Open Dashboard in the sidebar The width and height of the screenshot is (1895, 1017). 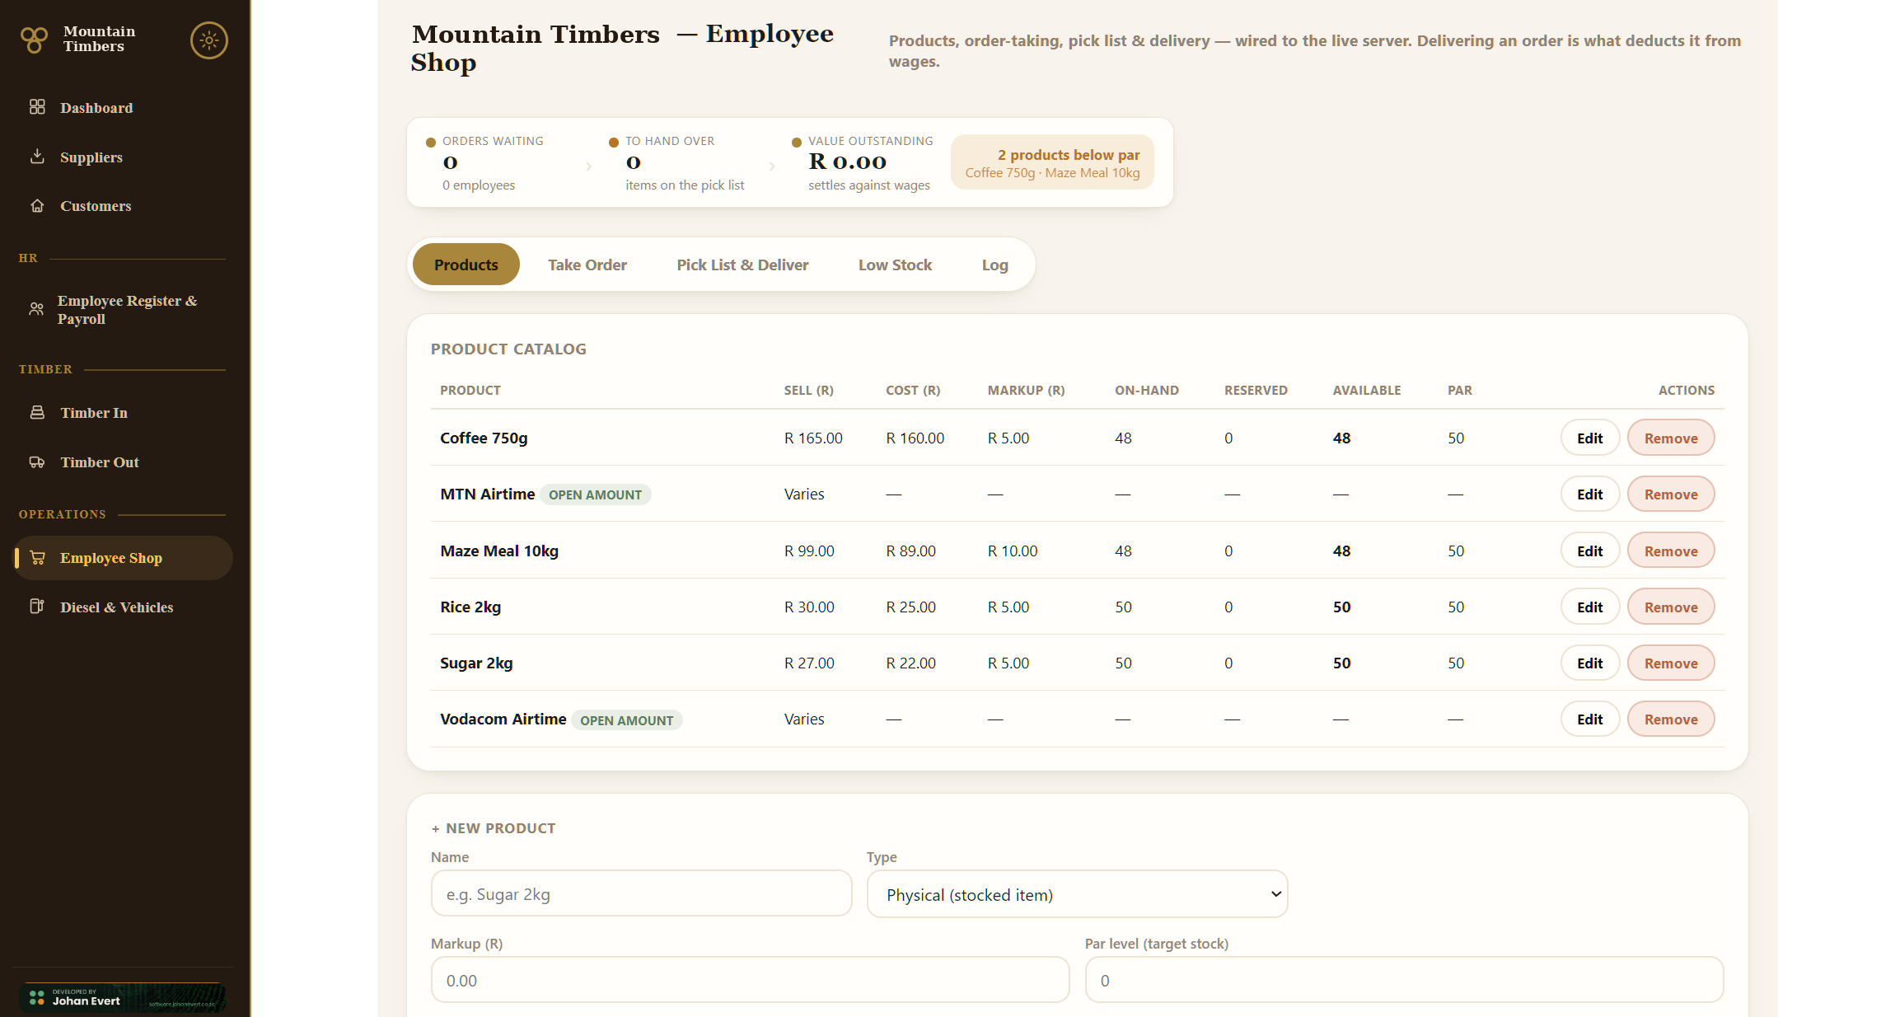pos(122,107)
